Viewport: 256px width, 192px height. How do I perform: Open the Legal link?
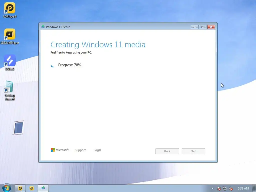pyautogui.click(x=97, y=150)
